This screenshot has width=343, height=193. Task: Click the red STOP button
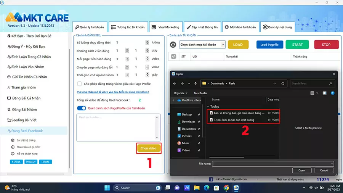click(326, 45)
